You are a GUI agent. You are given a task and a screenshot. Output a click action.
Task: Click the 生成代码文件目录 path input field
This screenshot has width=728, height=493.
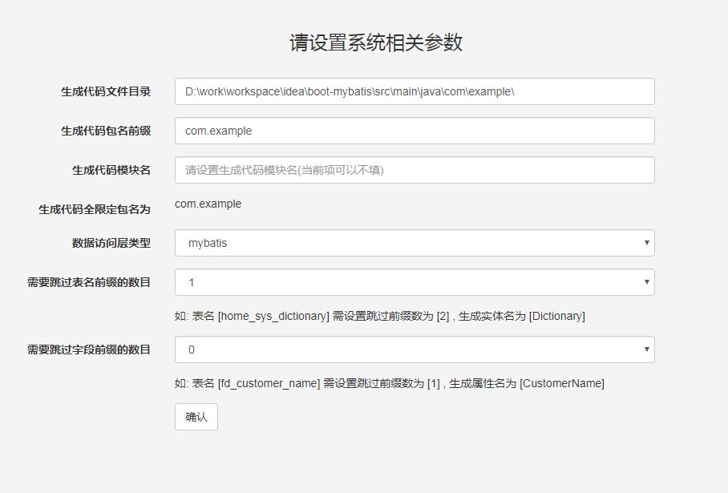tap(415, 91)
